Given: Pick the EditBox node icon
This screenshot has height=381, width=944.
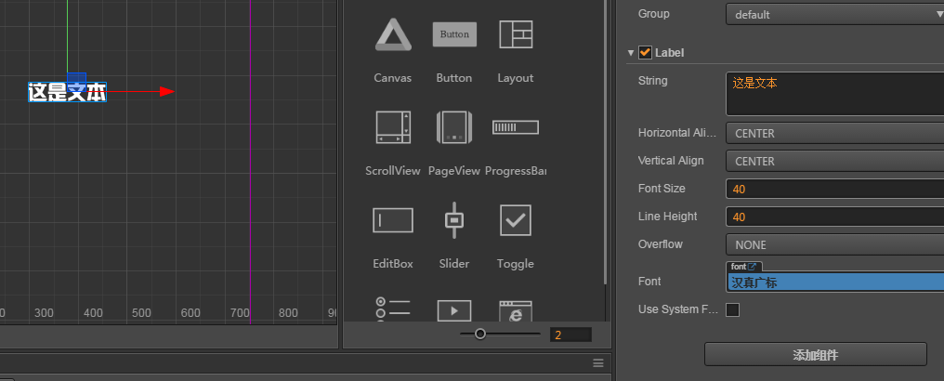Looking at the screenshot, I should click(x=393, y=220).
